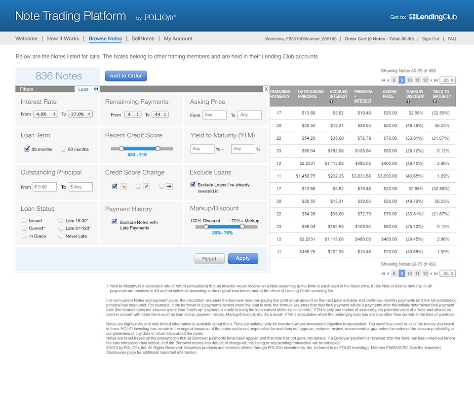Click the Apply filters button
474x393 pixels.
click(x=242, y=258)
